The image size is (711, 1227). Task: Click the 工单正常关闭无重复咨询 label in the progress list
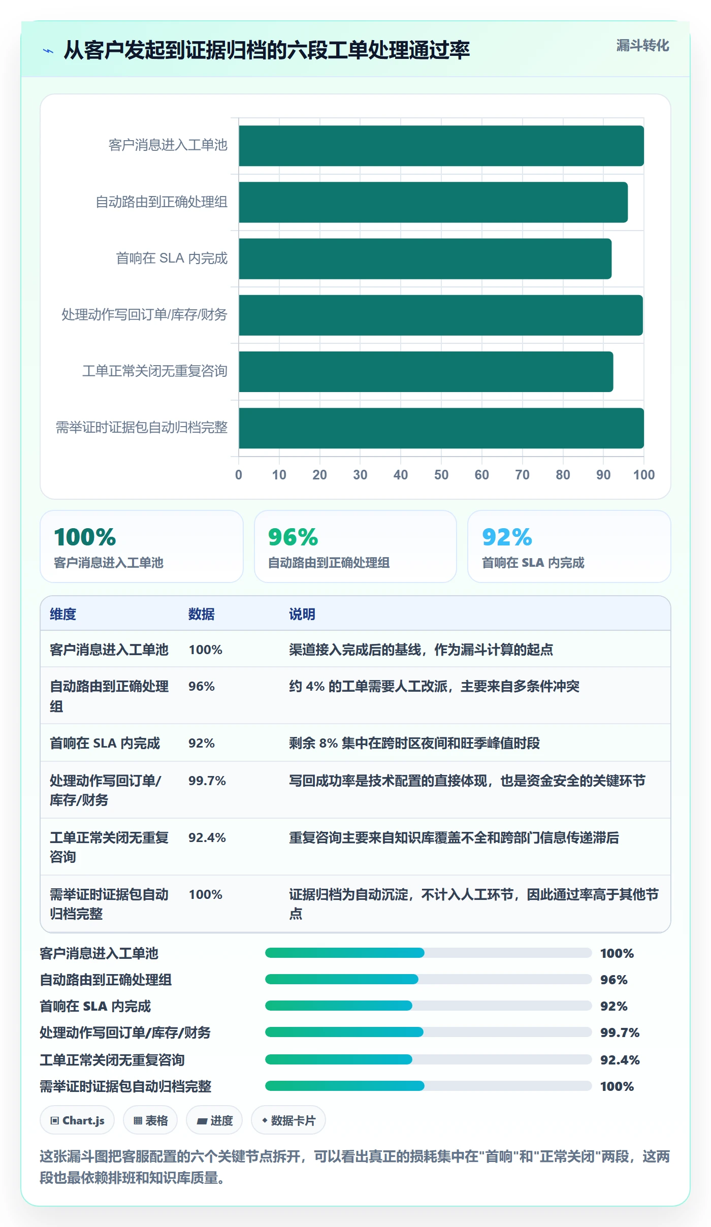coord(112,1060)
